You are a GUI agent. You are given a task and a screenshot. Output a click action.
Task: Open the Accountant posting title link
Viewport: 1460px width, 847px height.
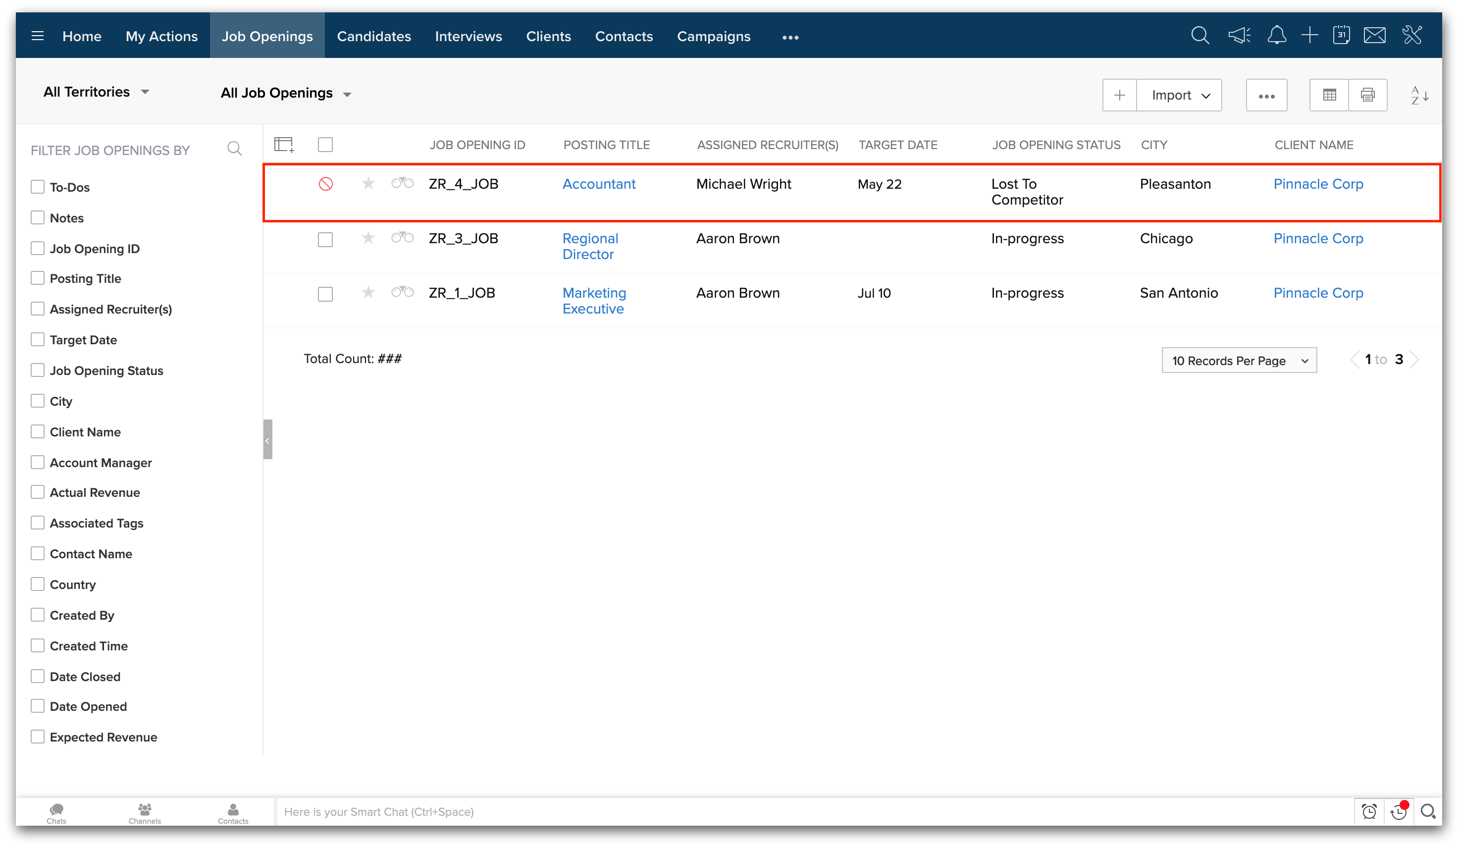pyautogui.click(x=598, y=184)
